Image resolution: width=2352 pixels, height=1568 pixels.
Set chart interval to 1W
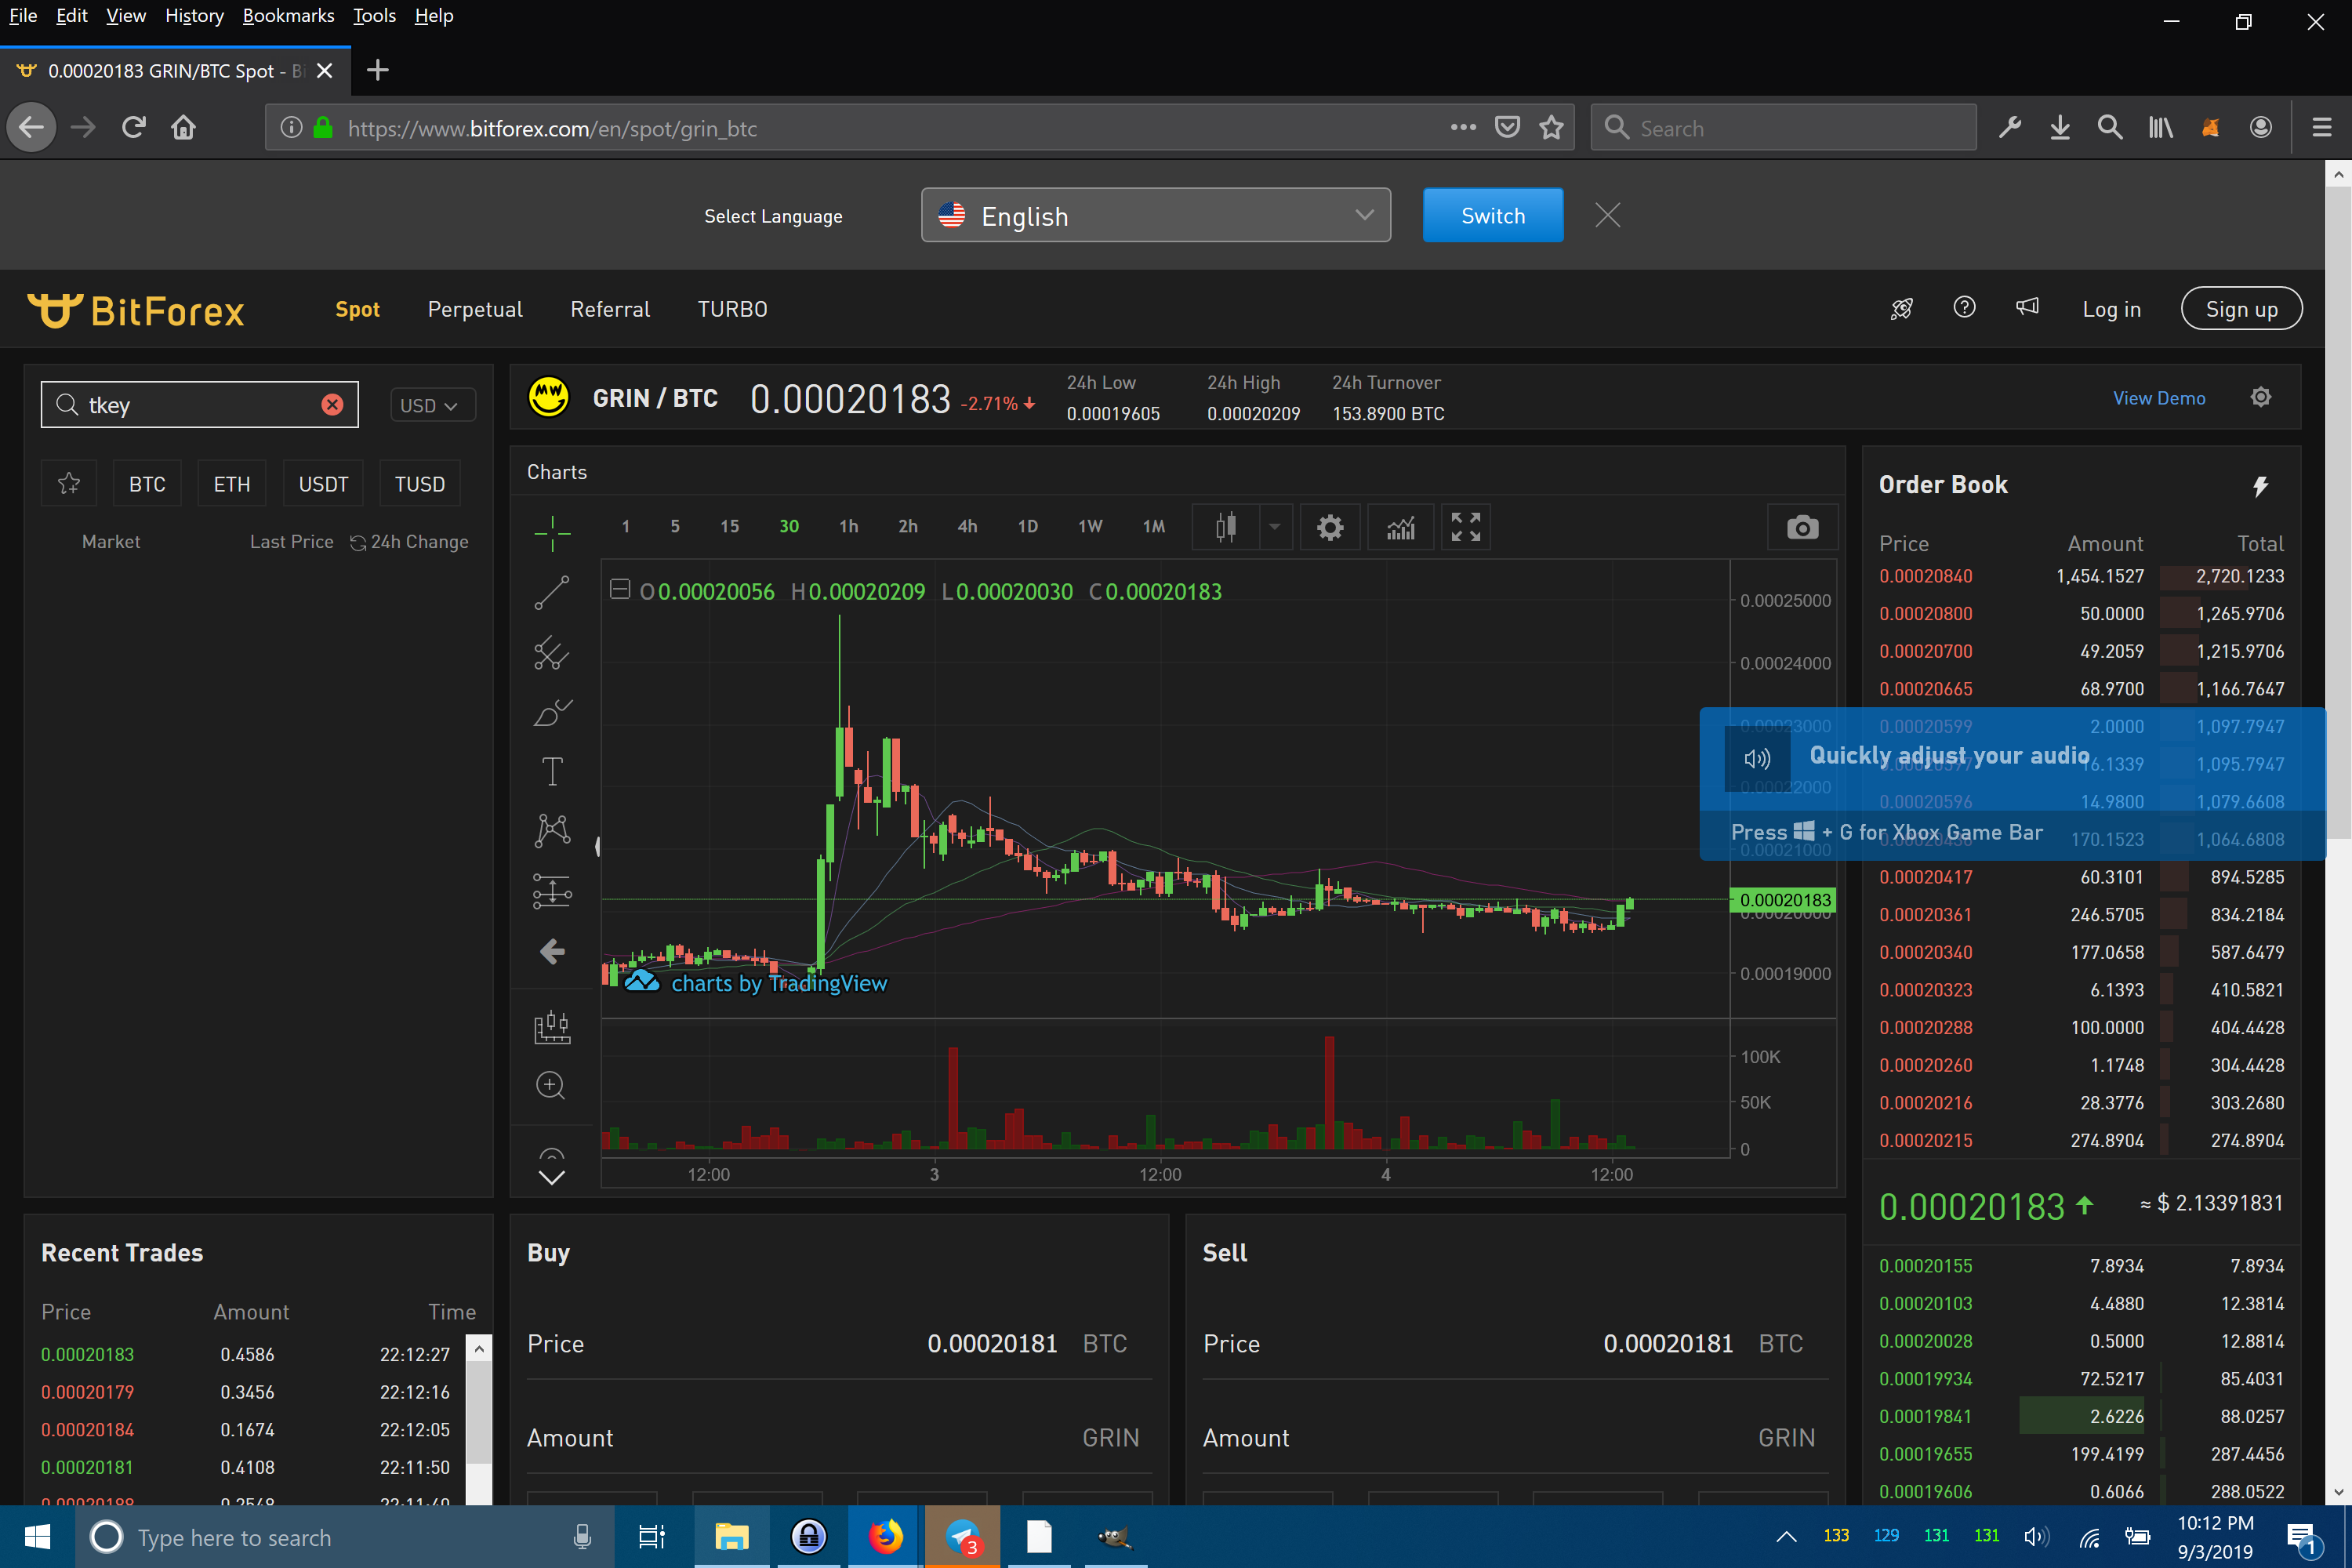(x=1090, y=527)
